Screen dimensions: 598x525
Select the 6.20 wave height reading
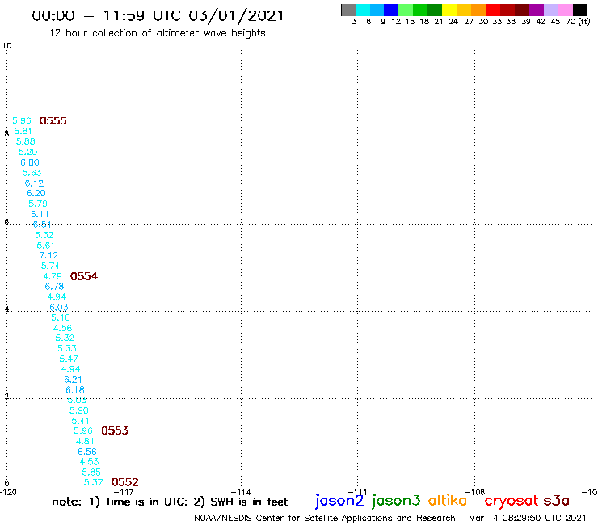pyautogui.click(x=36, y=194)
